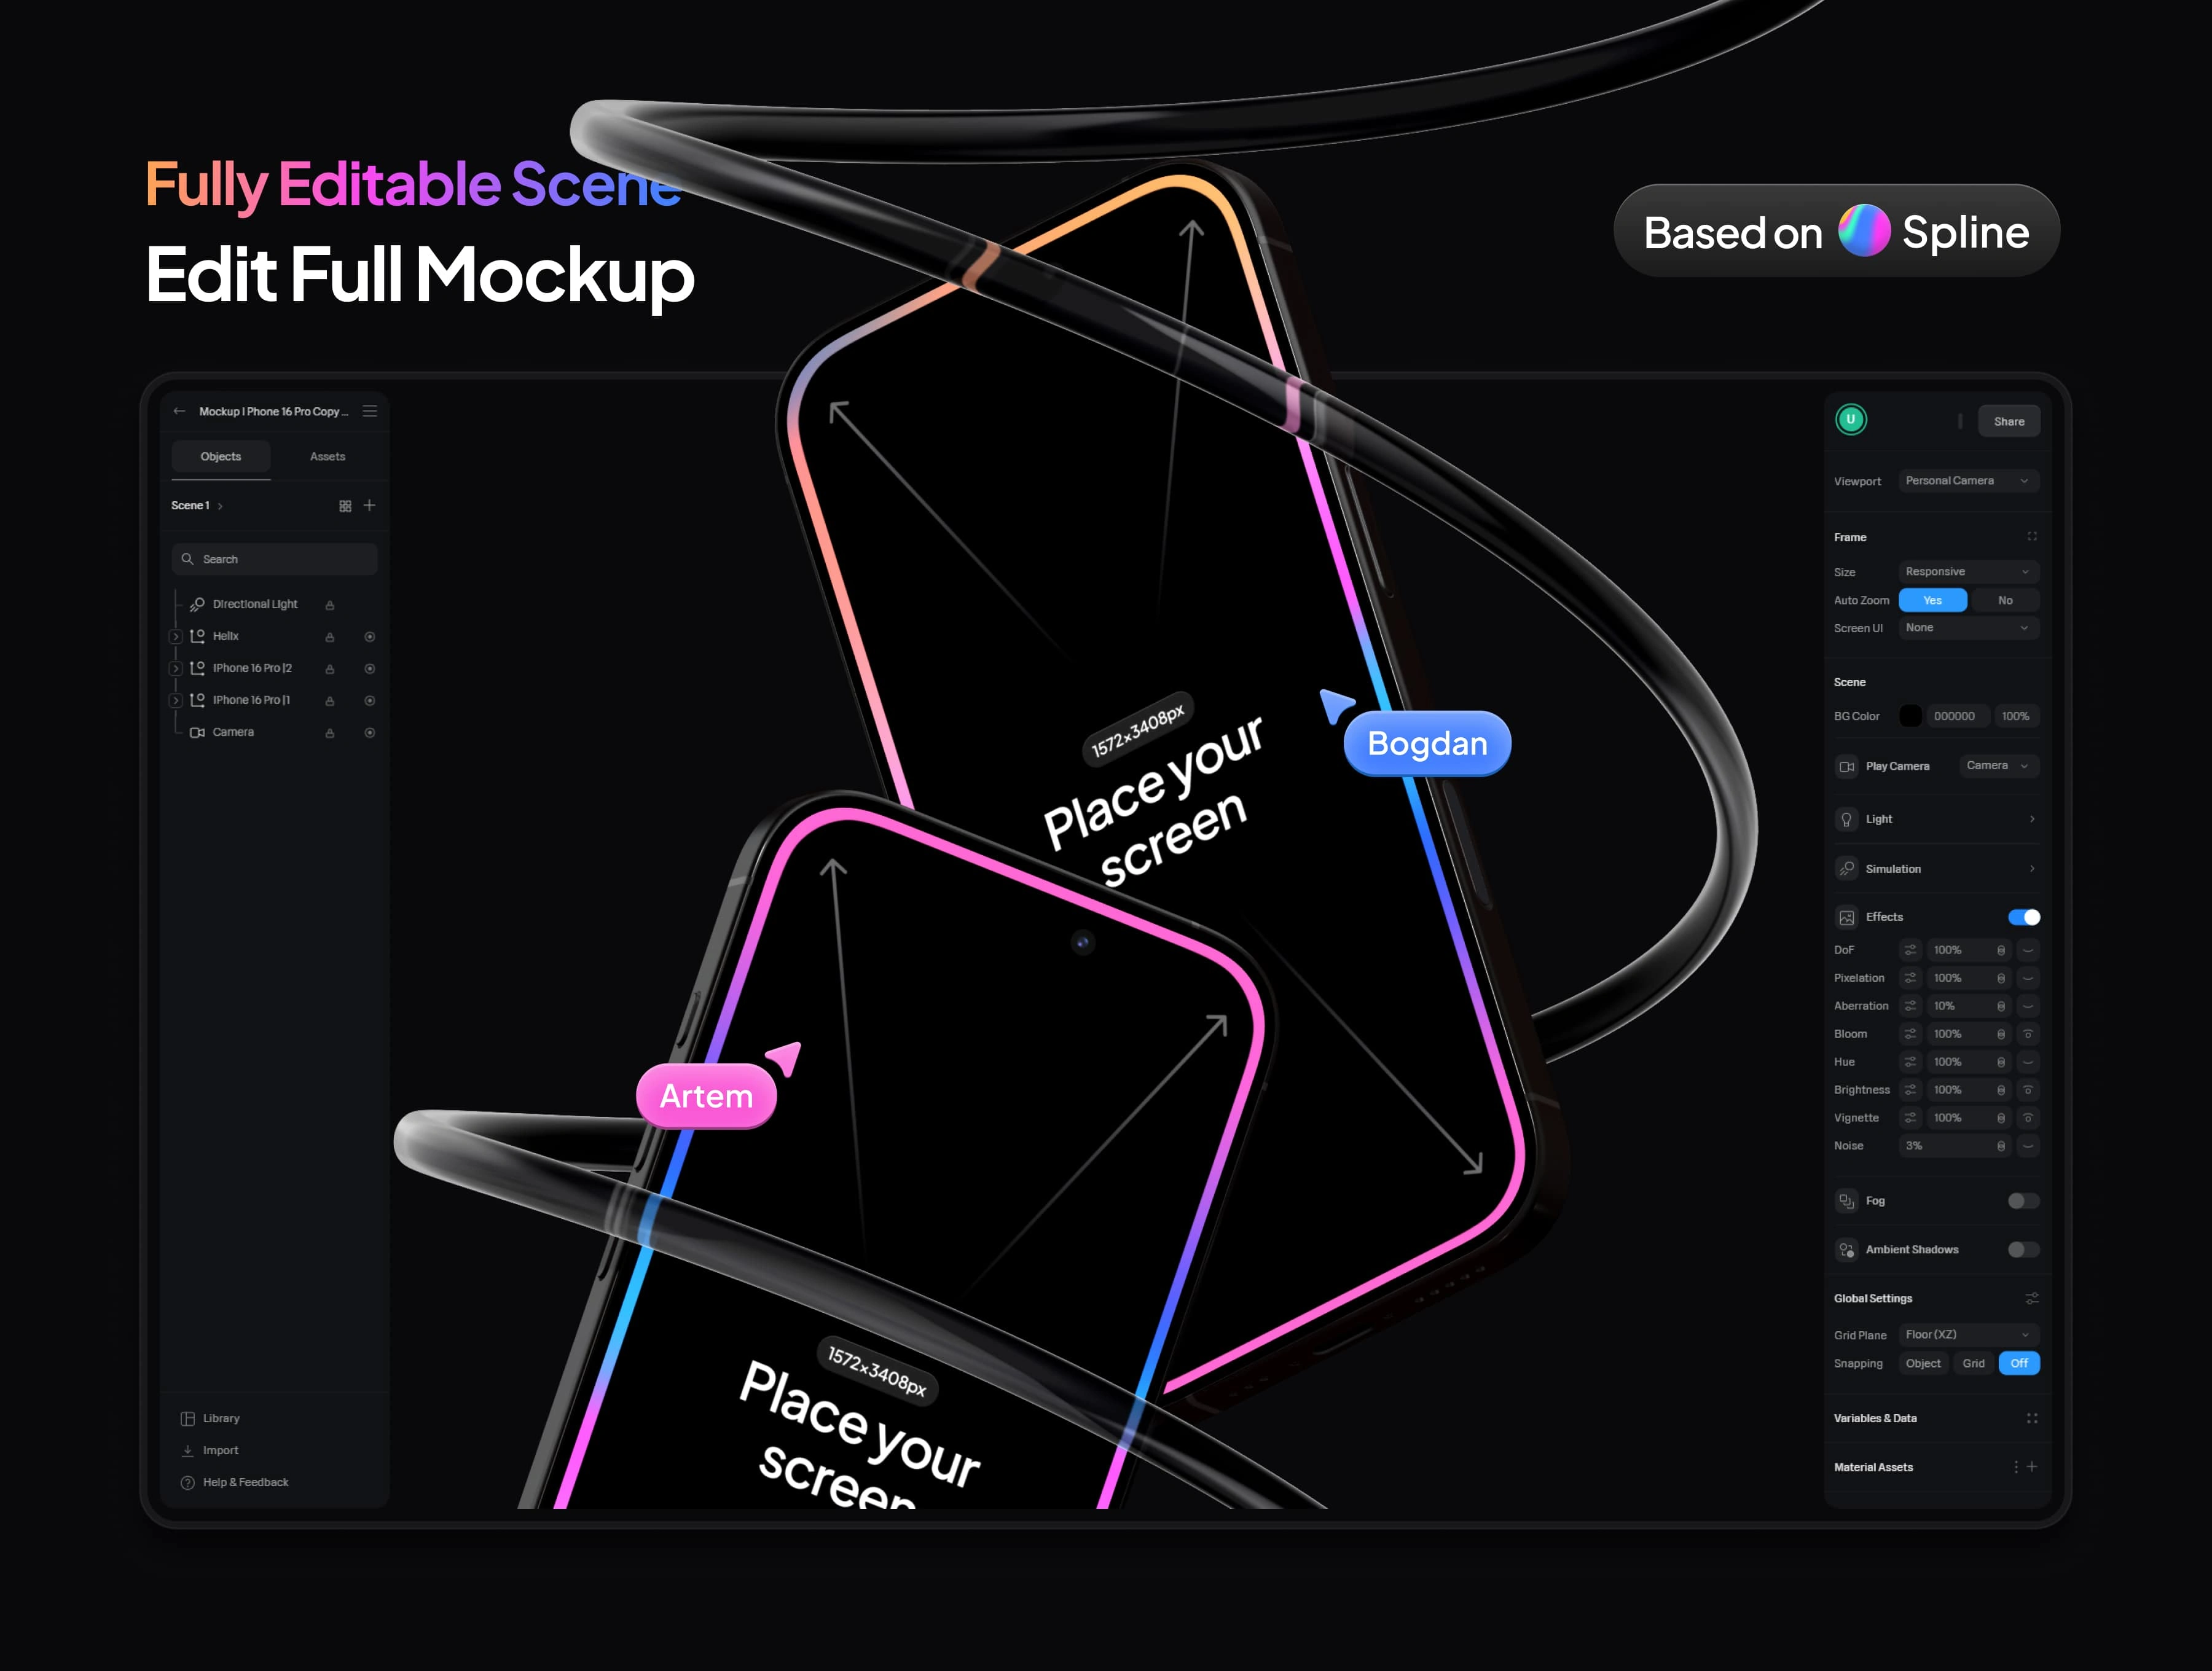Open the scene grid view icon
This screenshot has width=2212, height=1671.
(x=345, y=506)
